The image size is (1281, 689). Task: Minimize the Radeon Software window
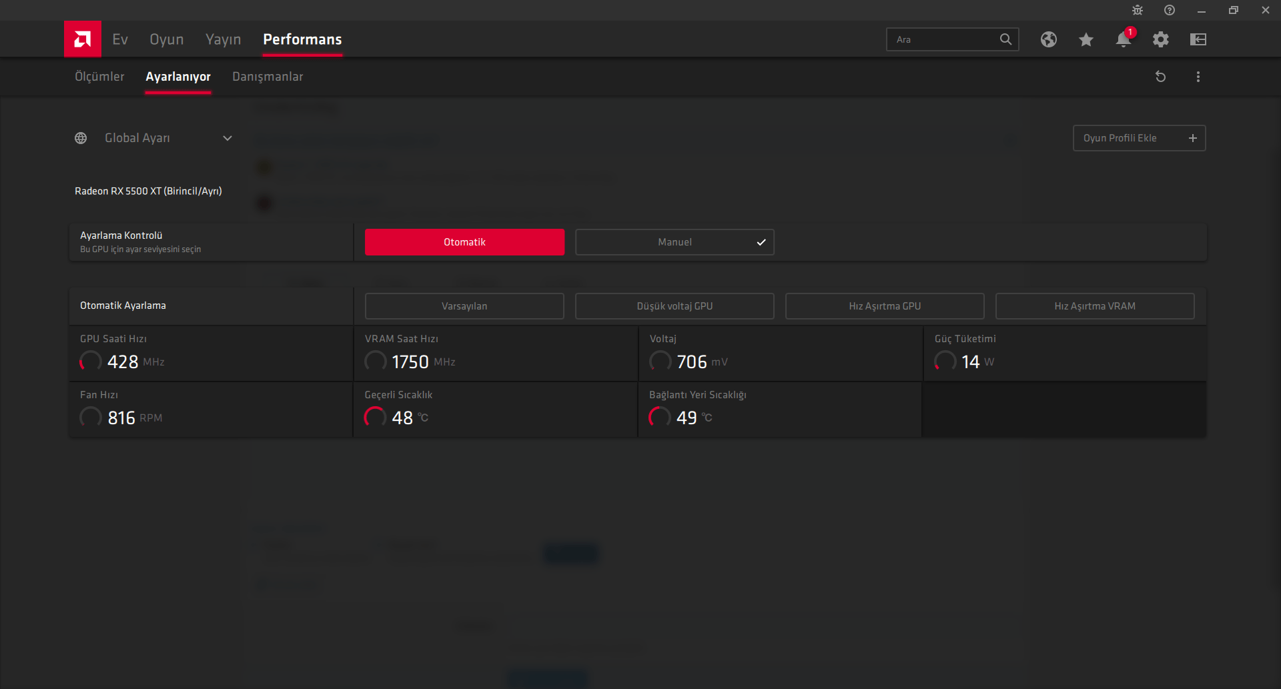pyautogui.click(x=1202, y=10)
